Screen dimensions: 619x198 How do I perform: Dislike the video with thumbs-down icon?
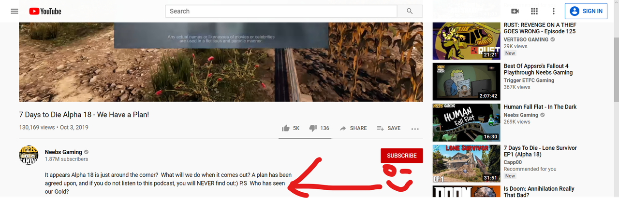tap(313, 128)
